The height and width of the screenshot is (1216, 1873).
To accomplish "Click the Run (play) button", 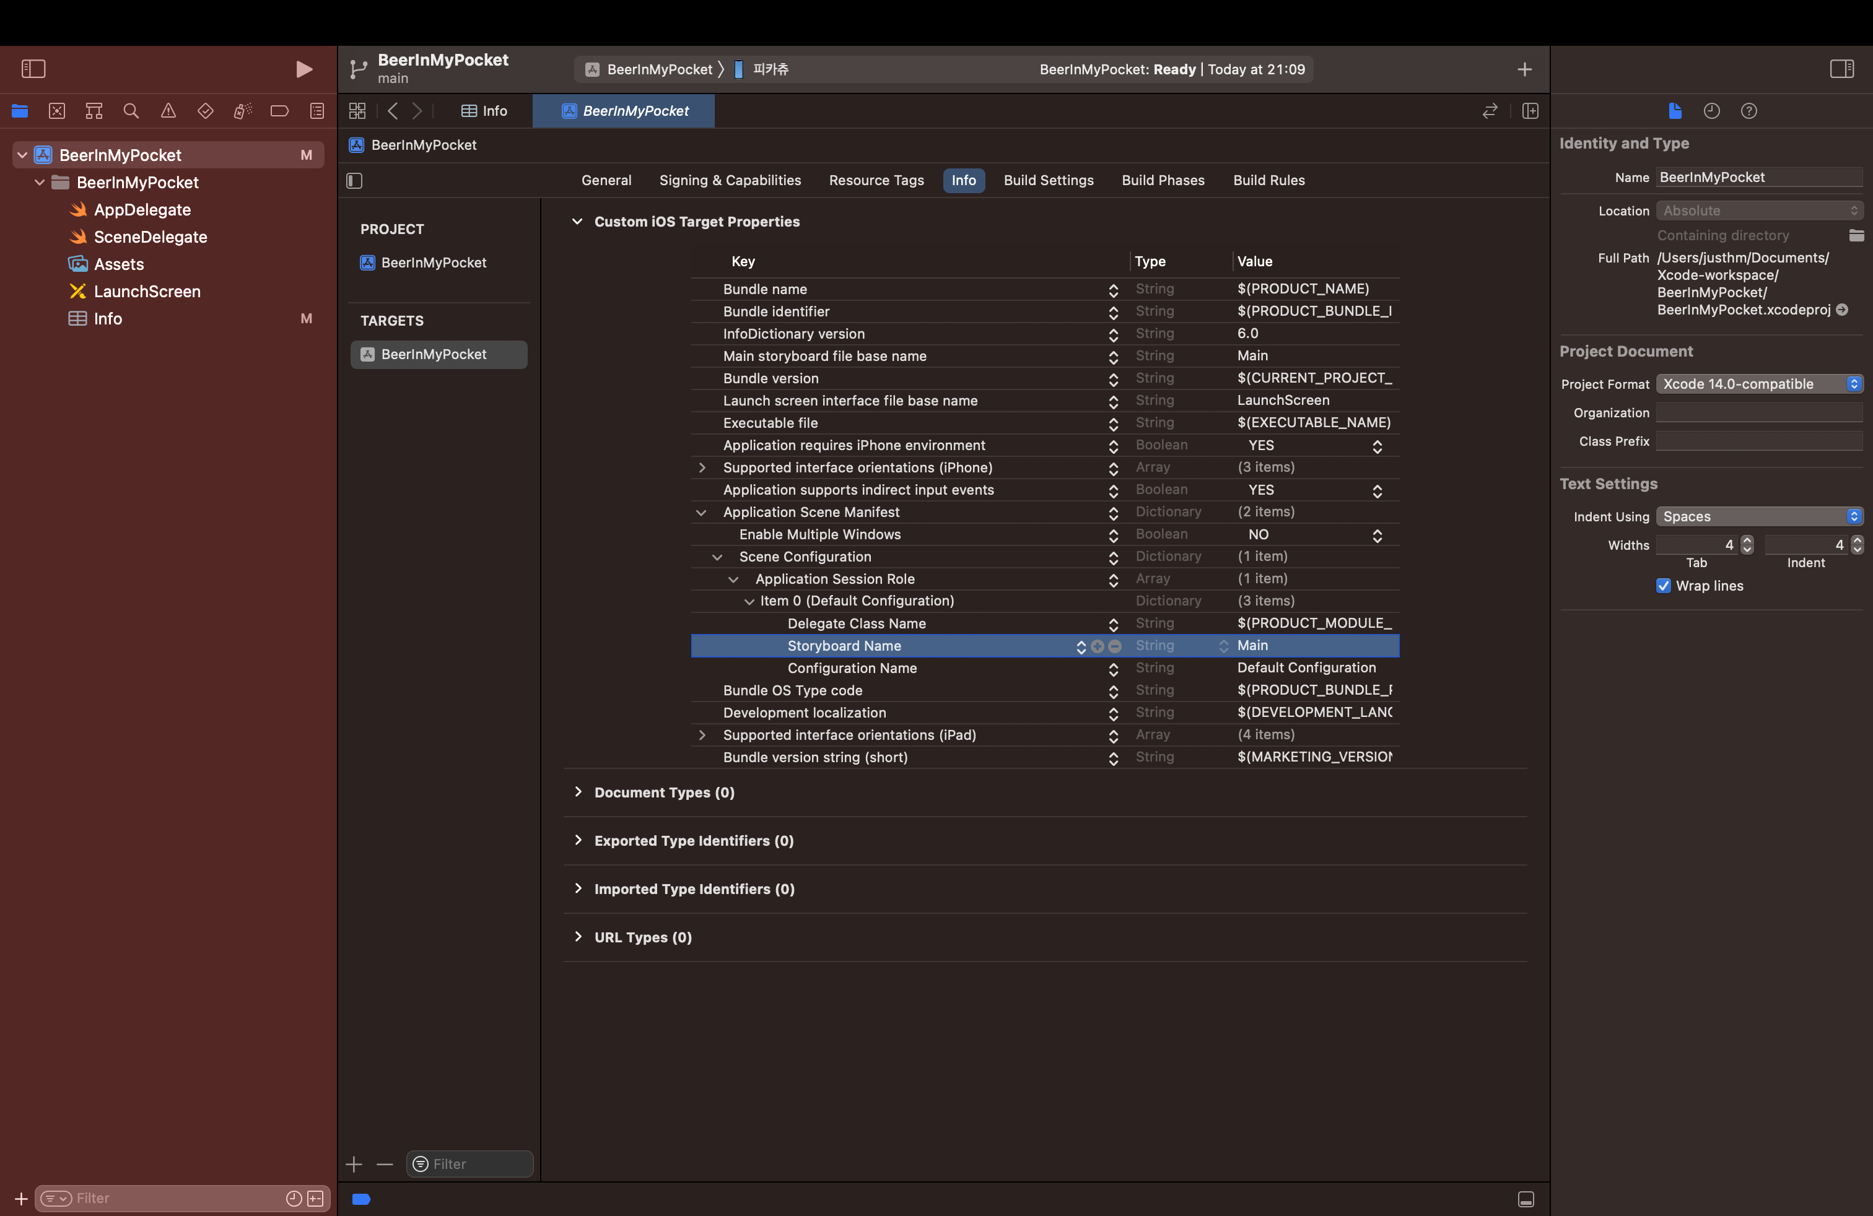I will pyautogui.click(x=303, y=69).
